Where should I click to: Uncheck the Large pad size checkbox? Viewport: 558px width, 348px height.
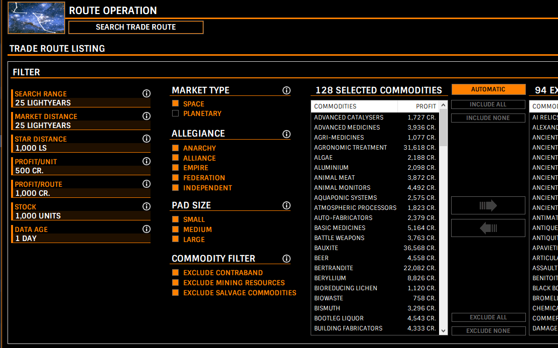coord(176,239)
